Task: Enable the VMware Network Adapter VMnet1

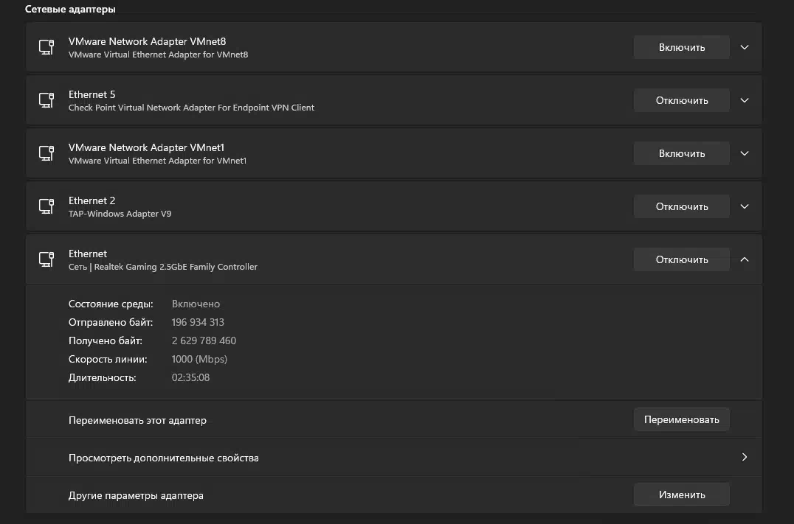Action: coord(682,153)
